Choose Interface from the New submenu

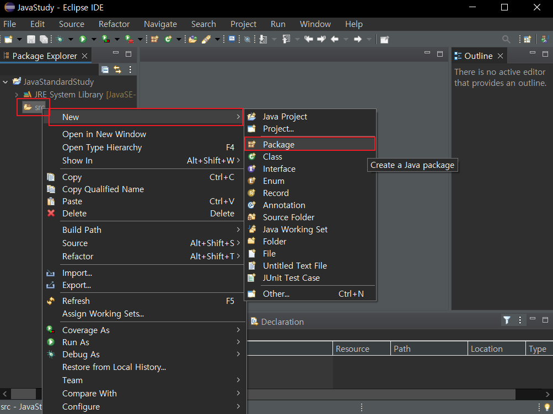click(310, 169)
